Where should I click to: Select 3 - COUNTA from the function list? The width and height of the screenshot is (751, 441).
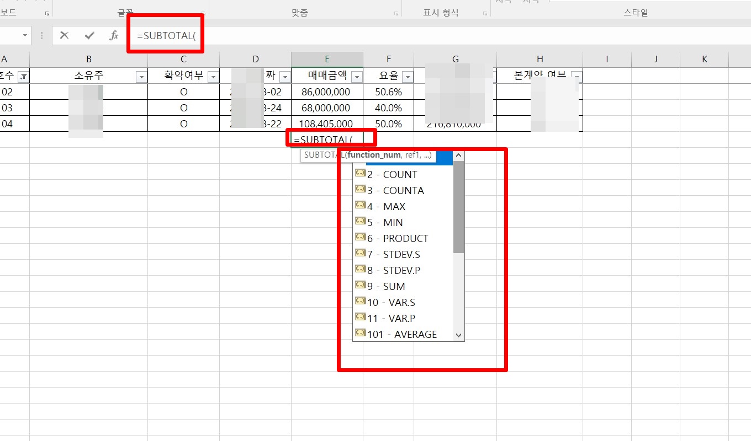pyautogui.click(x=403, y=190)
